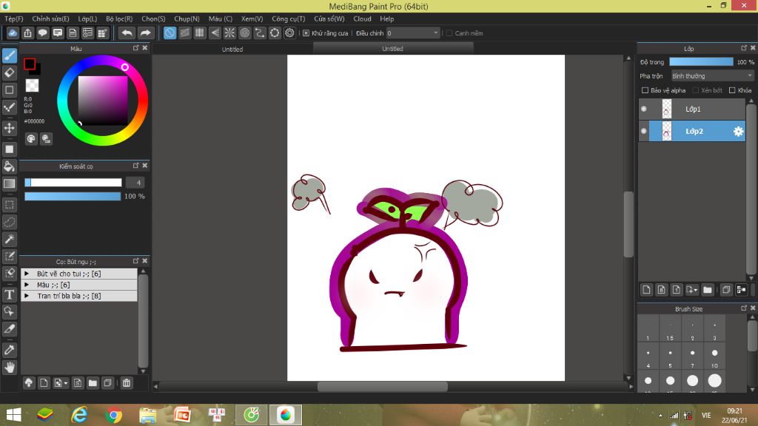Screen dimensions: 758x426
Task: Toggle the curve snap guide
Action: [x=260, y=33]
